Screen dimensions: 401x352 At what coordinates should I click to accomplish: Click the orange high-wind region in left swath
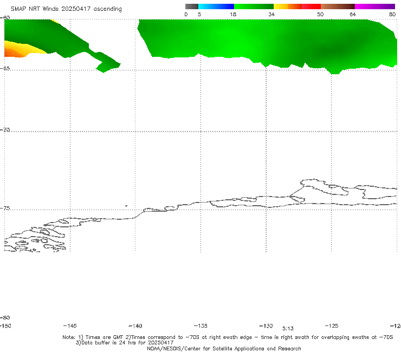point(13,53)
